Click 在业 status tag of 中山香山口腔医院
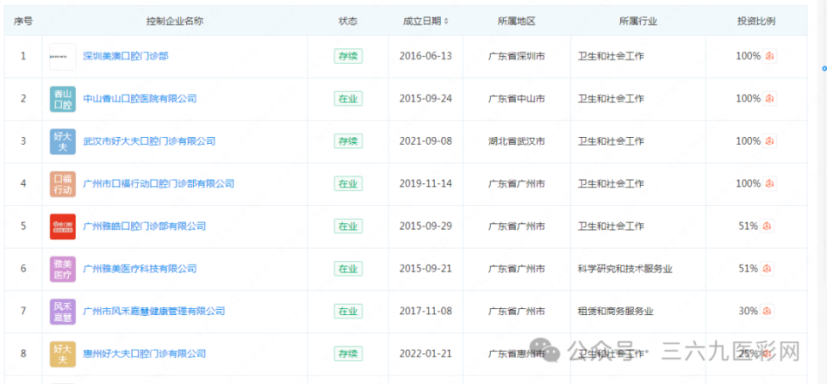 tap(348, 99)
